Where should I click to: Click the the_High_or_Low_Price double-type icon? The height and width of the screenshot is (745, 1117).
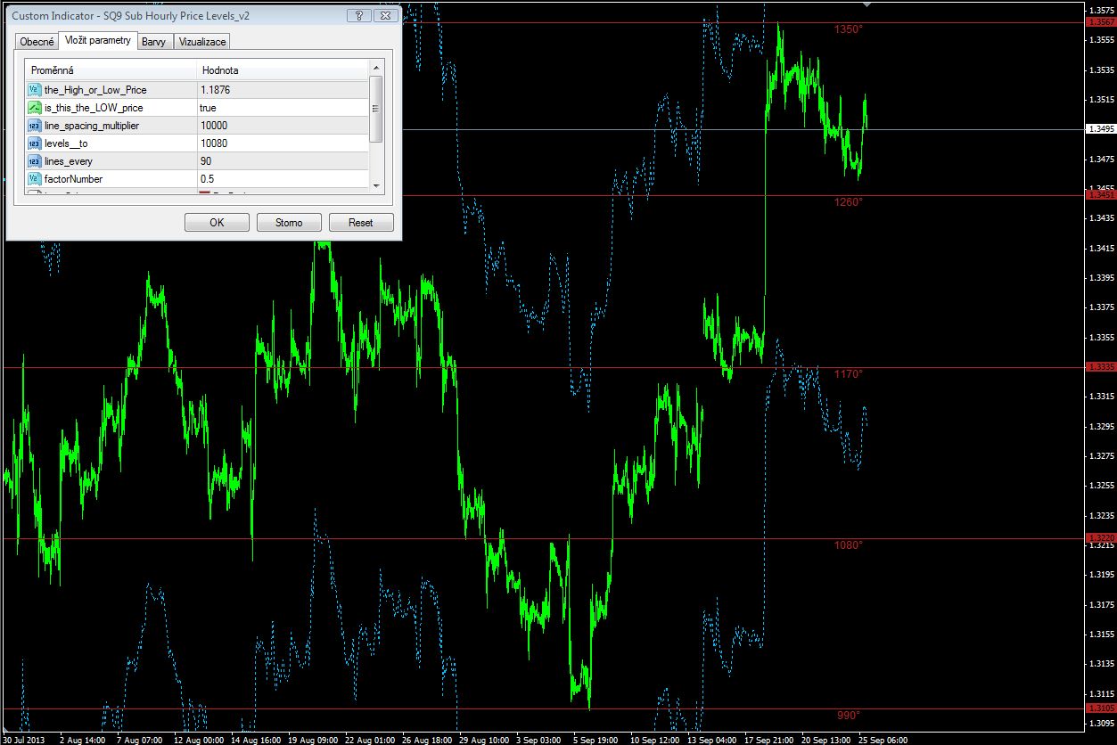click(x=35, y=90)
